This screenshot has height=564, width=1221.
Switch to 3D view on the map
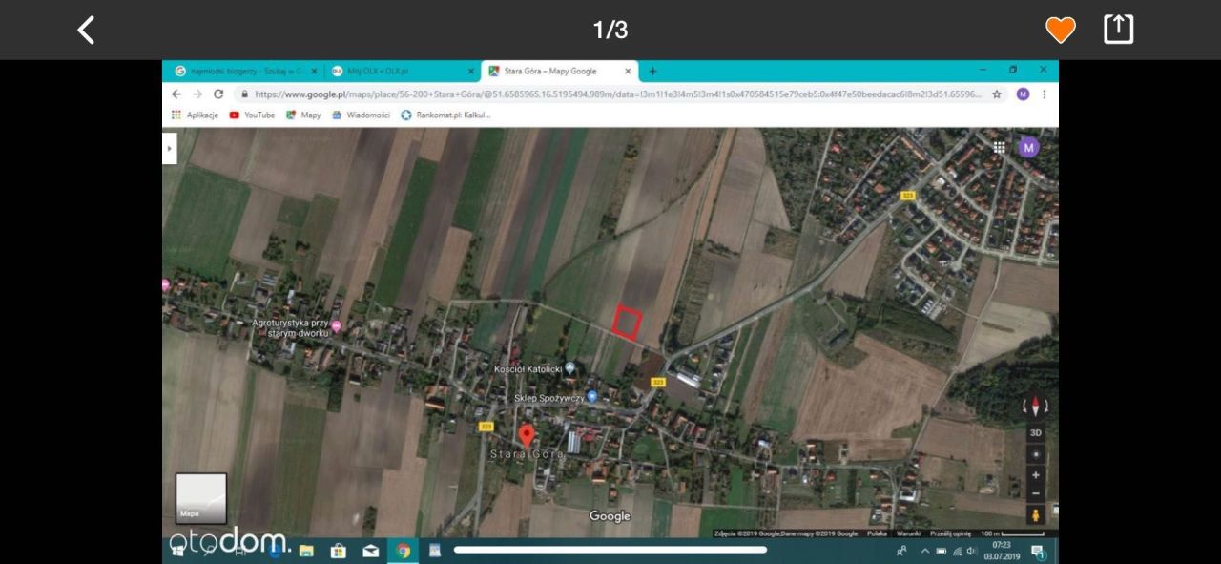point(1036,431)
